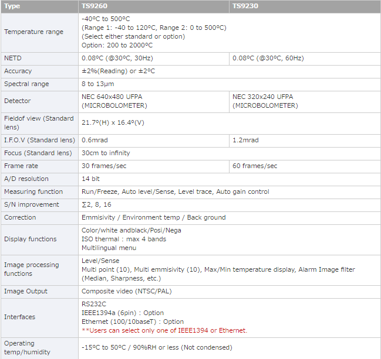The image size is (381, 359).
Task: Click '(MICROBOLOMETER)' under TS9260 detector
Action: coord(114,105)
